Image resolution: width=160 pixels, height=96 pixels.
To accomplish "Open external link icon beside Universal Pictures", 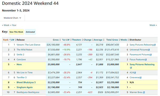I will coord(149,50).
